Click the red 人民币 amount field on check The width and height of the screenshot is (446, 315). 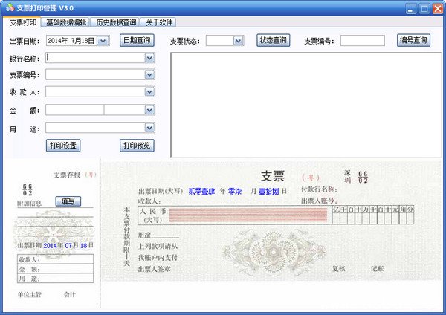coord(248,215)
